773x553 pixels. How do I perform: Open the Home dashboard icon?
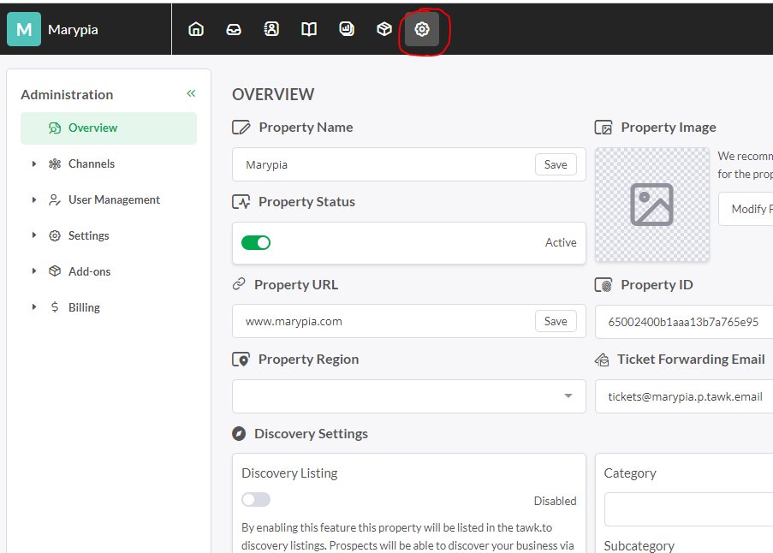[x=196, y=29]
